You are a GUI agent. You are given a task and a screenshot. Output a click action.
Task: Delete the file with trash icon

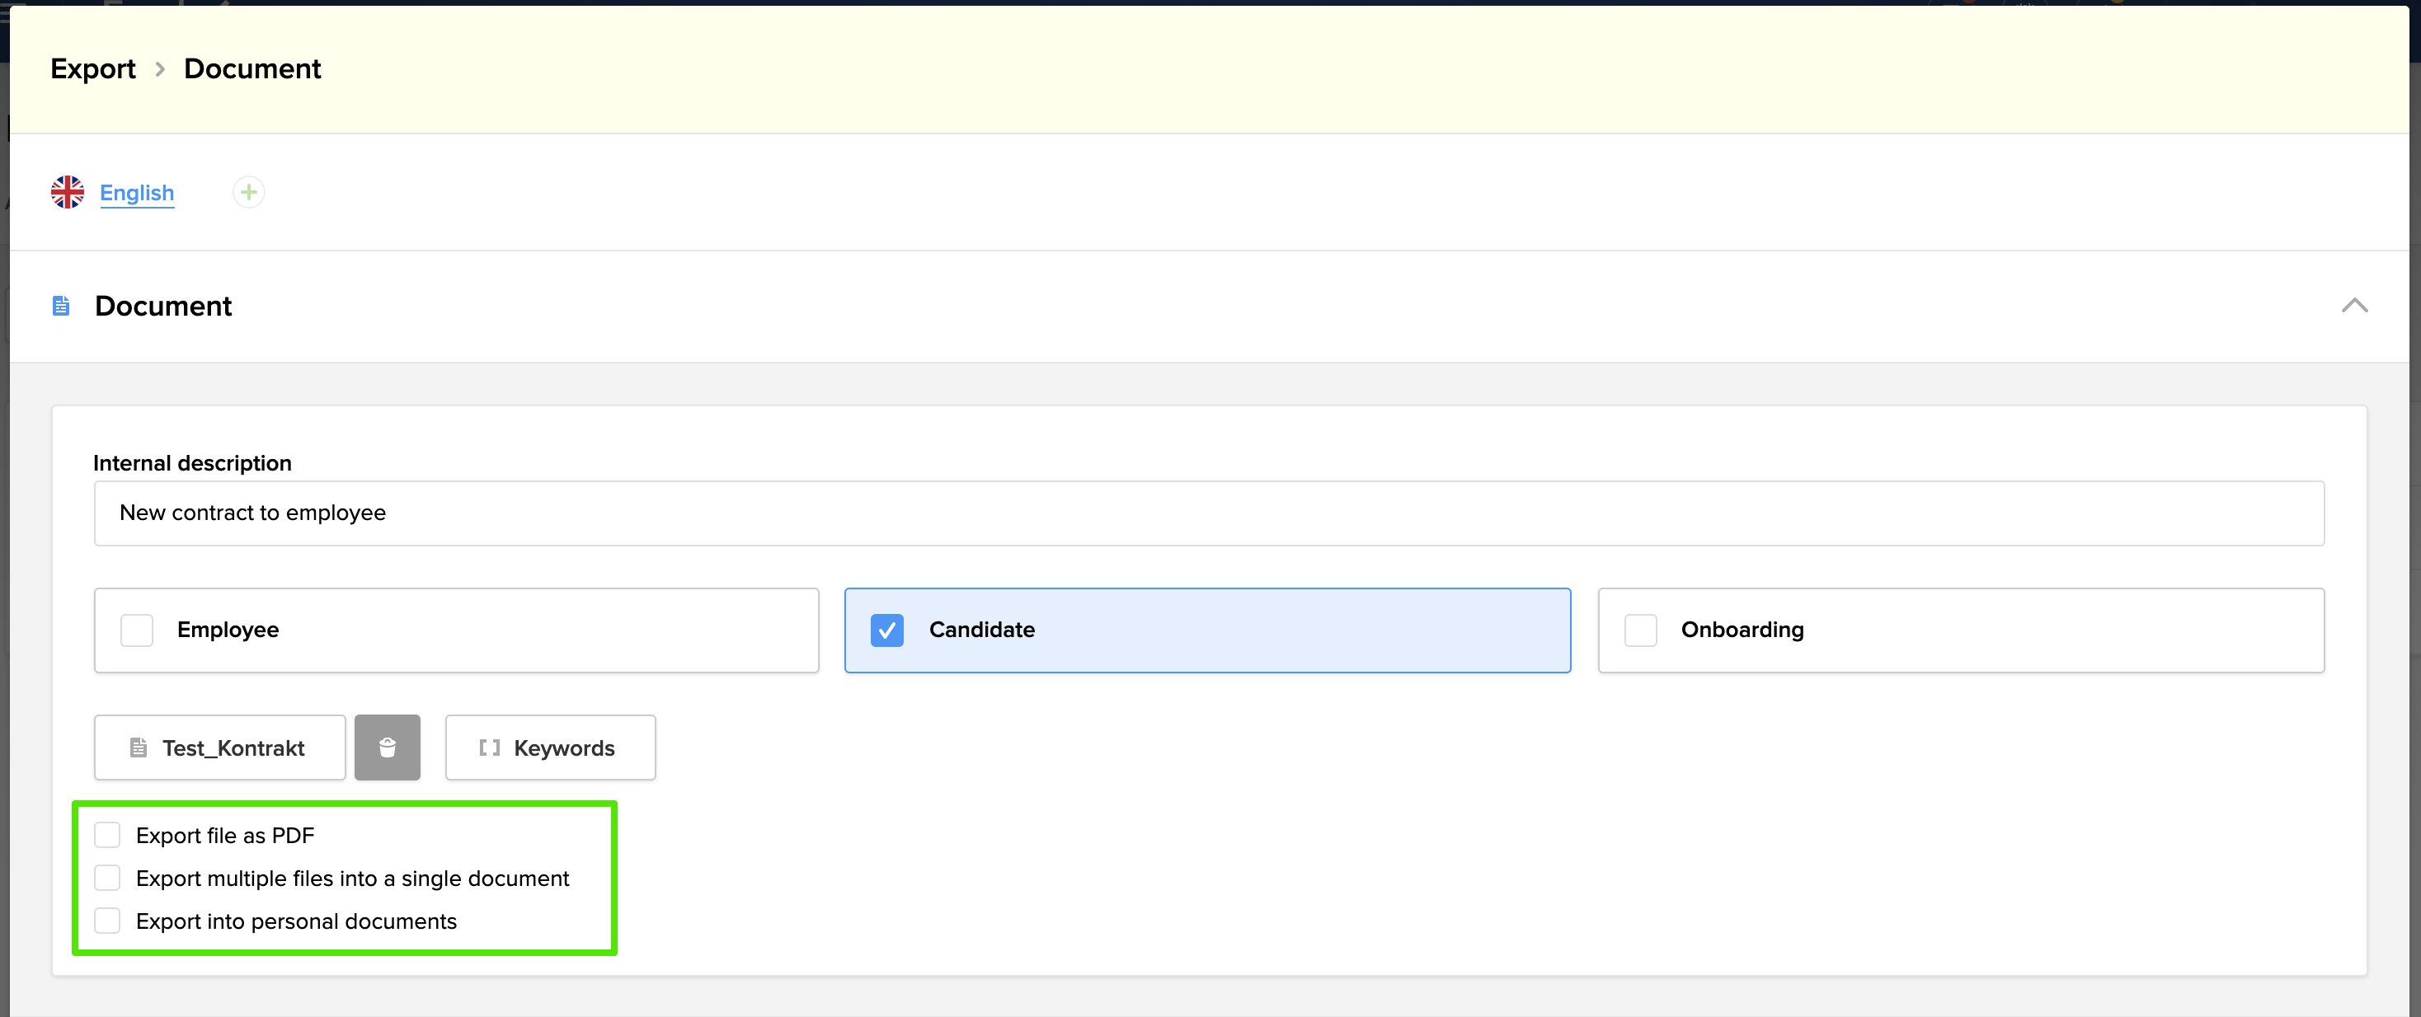pos(388,748)
